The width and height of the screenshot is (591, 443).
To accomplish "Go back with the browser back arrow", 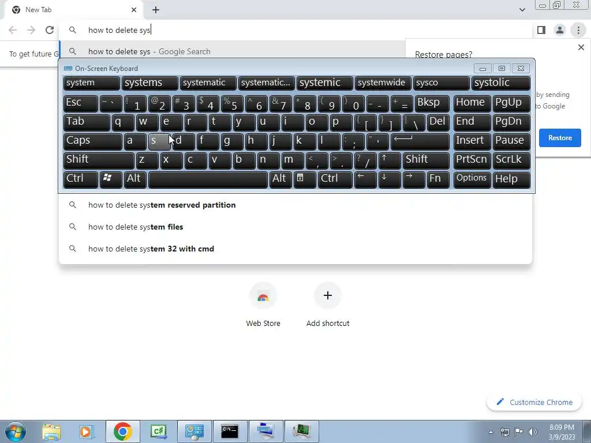I will (13, 30).
